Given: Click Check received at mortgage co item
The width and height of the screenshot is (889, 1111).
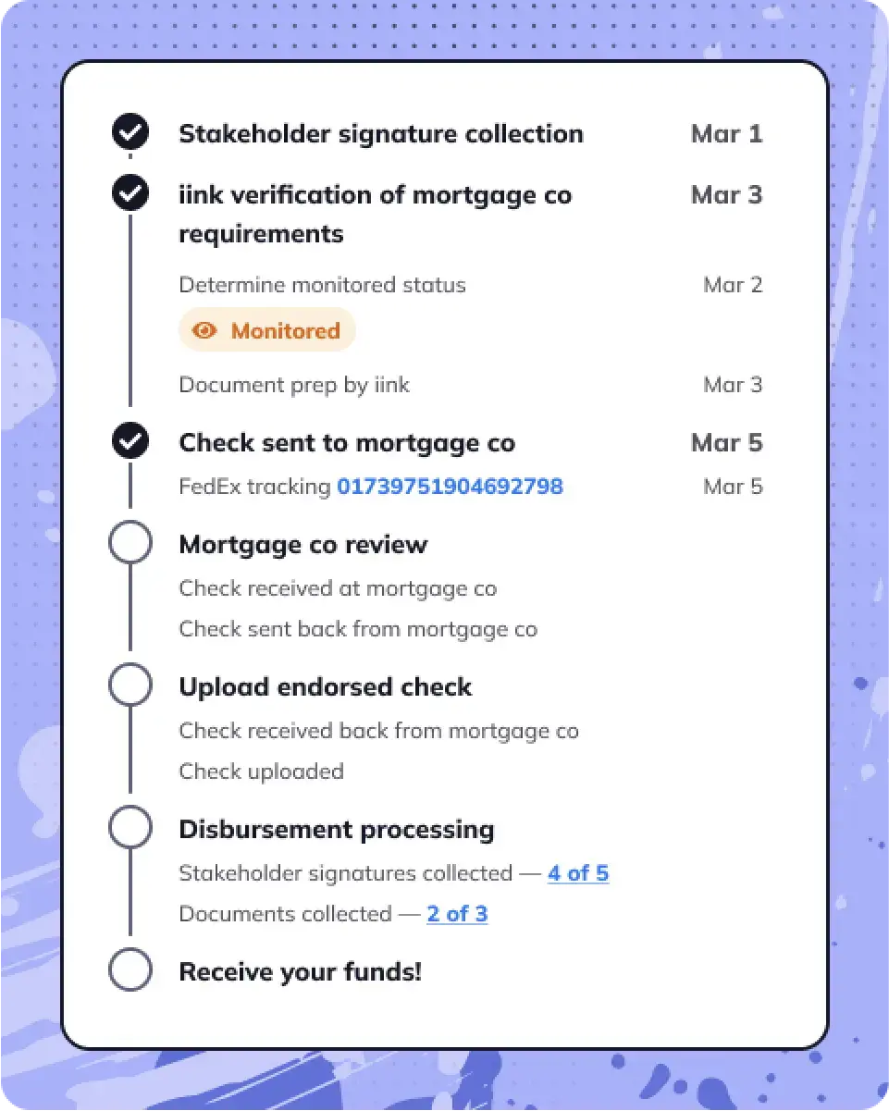Looking at the screenshot, I should coord(338,588).
